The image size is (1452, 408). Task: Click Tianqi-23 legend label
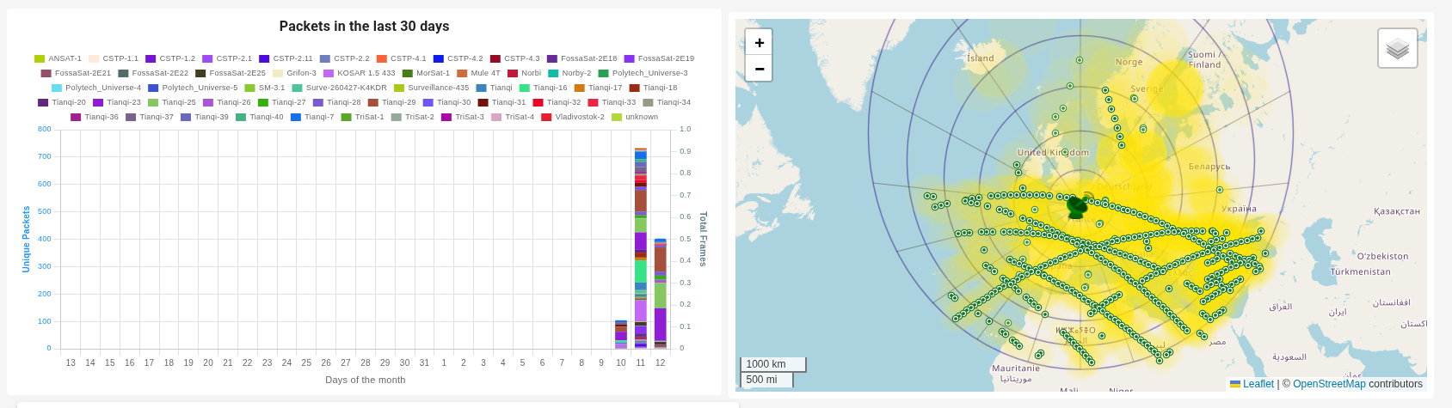[124, 102]
